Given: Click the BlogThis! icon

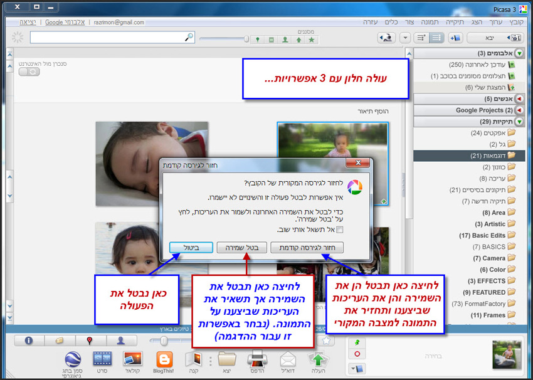Looking at the screenshot, I should point(164,359).
